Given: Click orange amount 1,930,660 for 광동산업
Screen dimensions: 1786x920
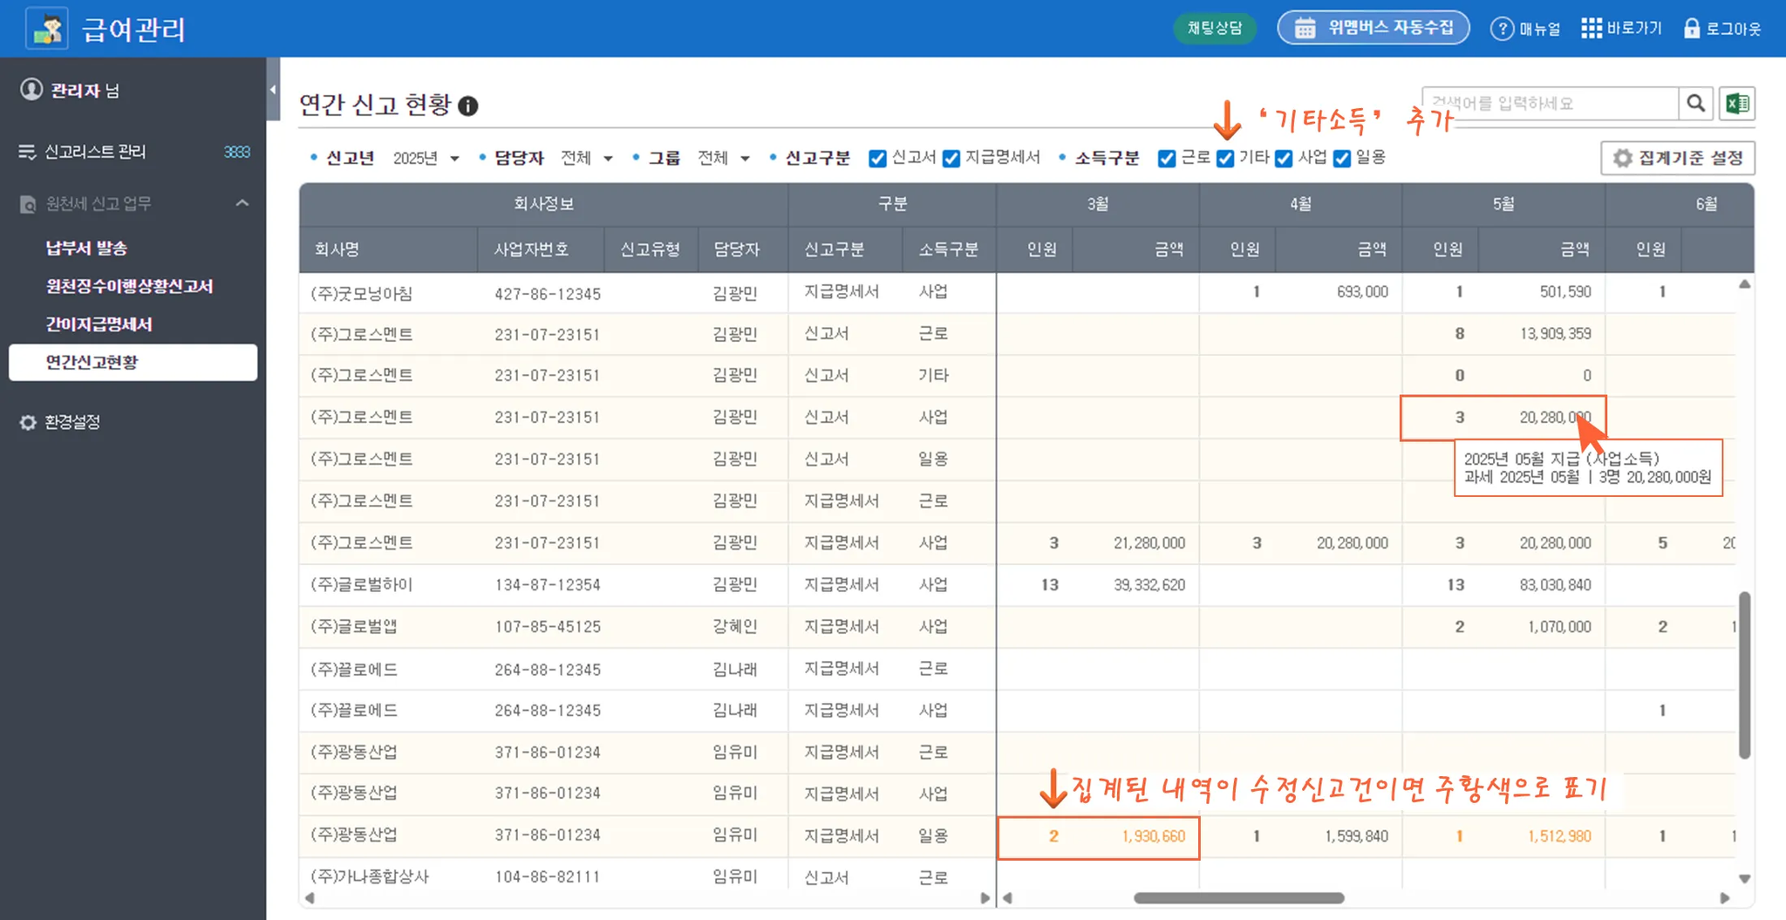Looking at the screenshot, I should [x=1154, y=836].
